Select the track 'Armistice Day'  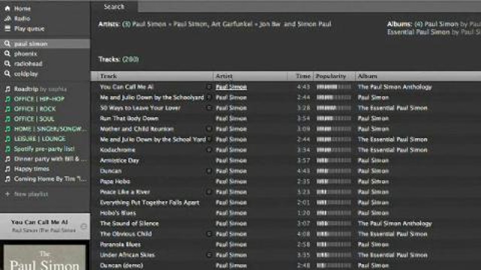tap(119, 160)
